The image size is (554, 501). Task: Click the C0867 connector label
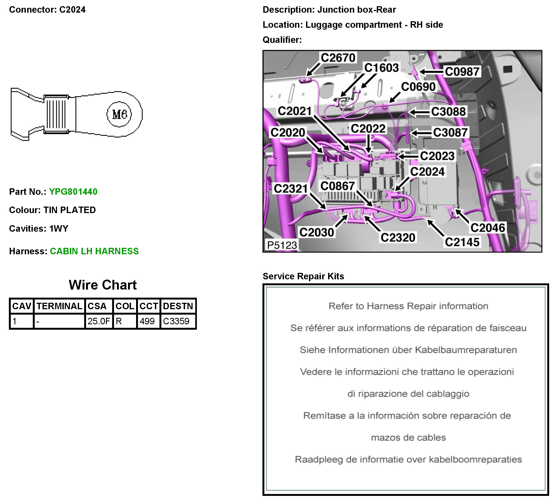coord(338,186)
